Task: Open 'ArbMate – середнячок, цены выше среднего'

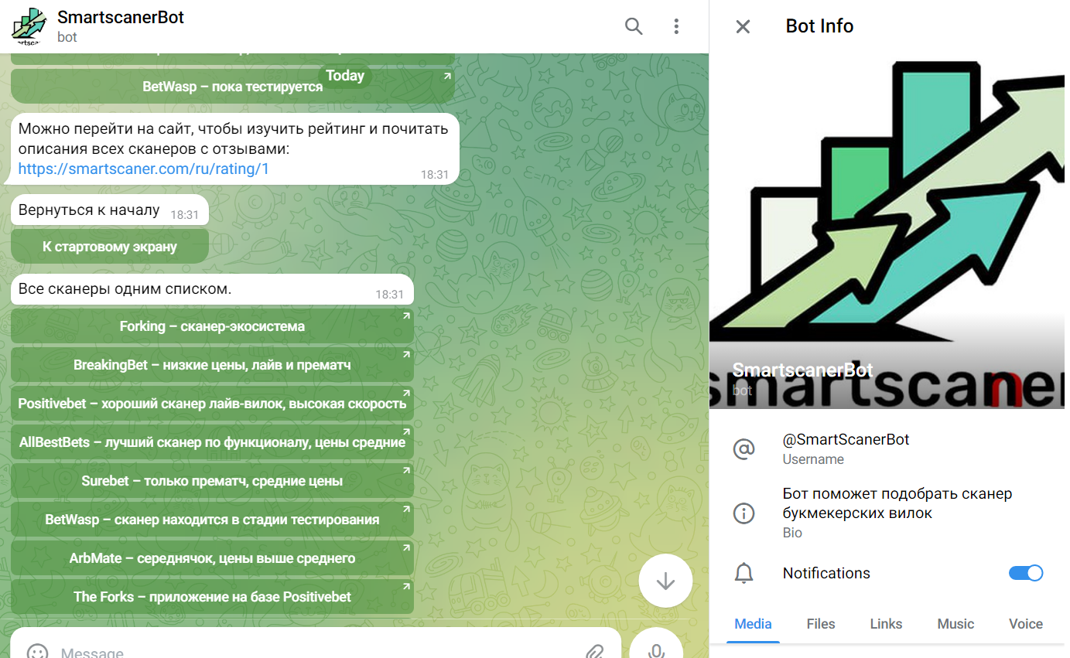Action: 212,558
